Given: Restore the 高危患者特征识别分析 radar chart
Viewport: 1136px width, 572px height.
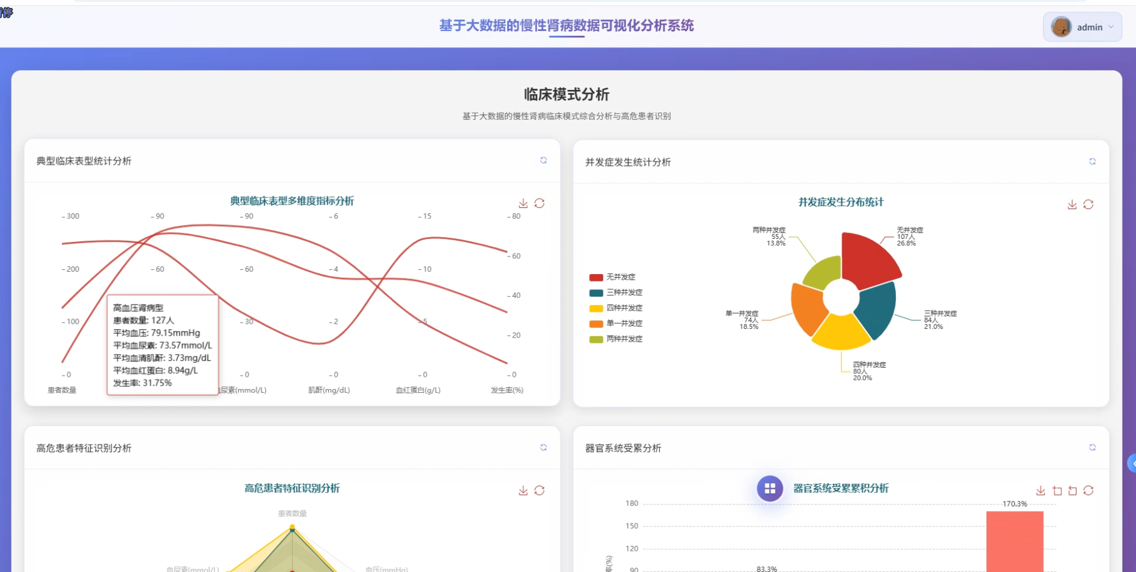Looking at the screenshot, I should click(x=539, y=491).
